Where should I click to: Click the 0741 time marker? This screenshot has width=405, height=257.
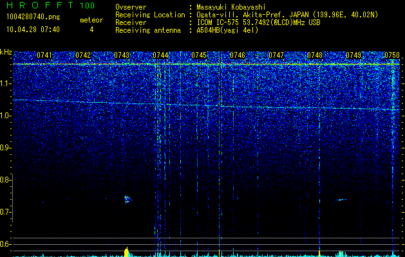[x=44, y=55]
